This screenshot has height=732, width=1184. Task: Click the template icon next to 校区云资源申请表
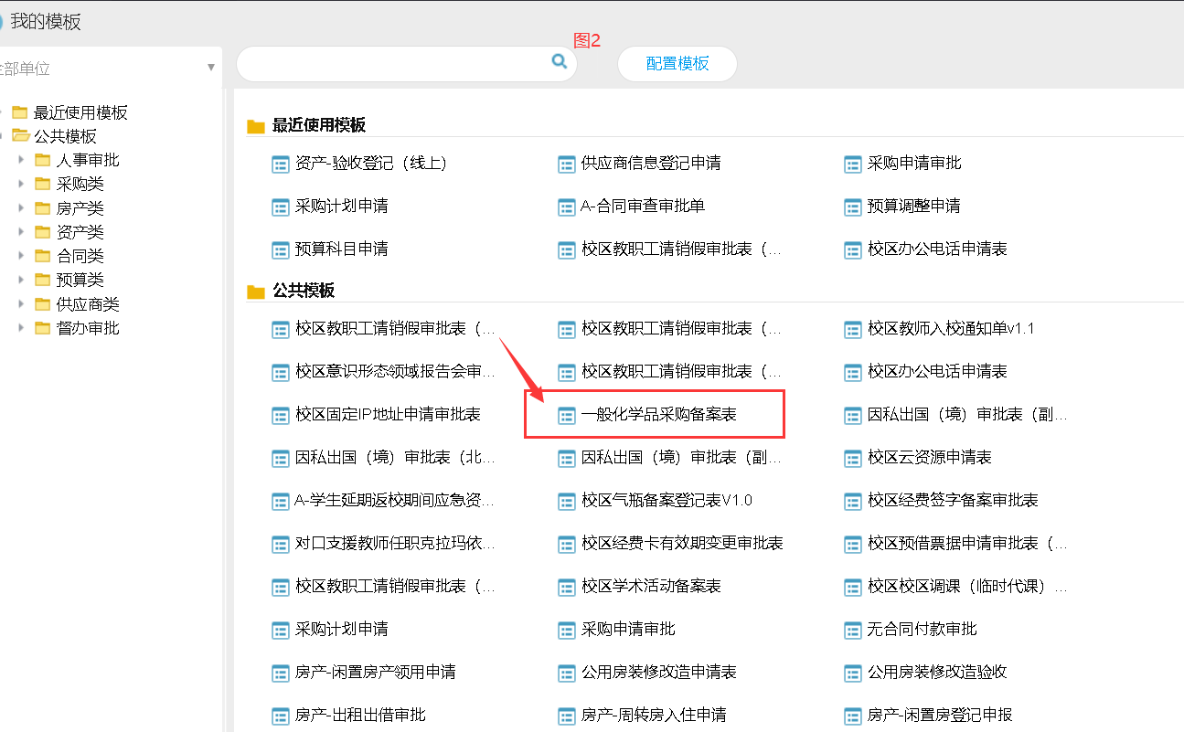(852, 458)
